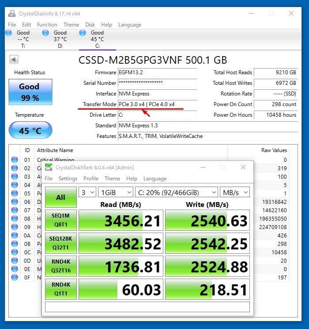This screenshot has width=309, height=329.
Task: Click the 45 °C temperature indicator
Action: [x=30, y=131]
